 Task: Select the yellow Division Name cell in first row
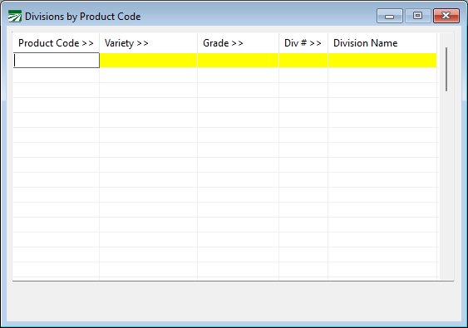(x=382, y=61)
